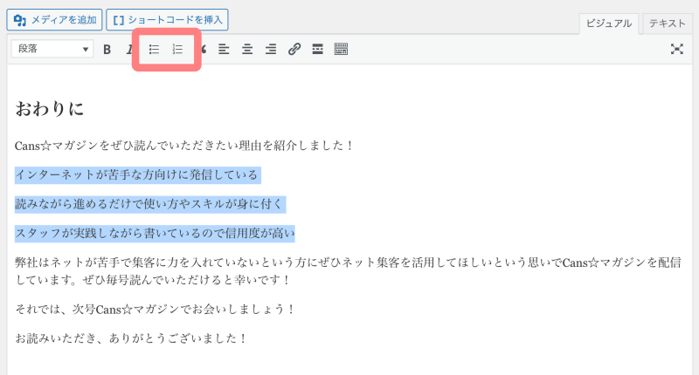699x375 pixels.
Task: Switch to the テキスト editor tab
Action: 667,24
